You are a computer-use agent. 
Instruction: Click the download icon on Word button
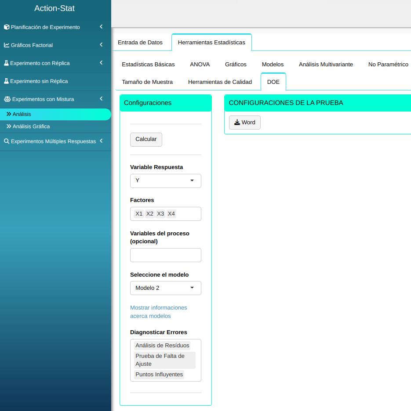(x=237, y=123)
